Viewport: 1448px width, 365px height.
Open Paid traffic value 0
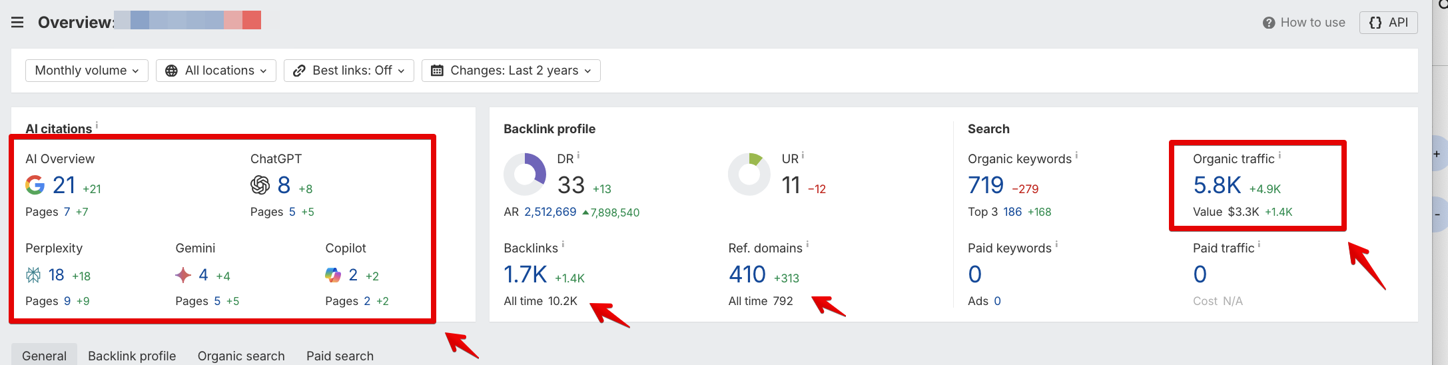1200,274
